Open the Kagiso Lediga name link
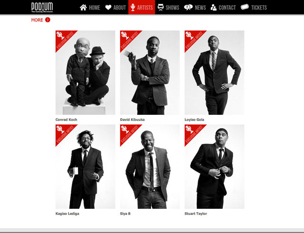The width and height of the screenshot is (304, 233). point(67,214)
